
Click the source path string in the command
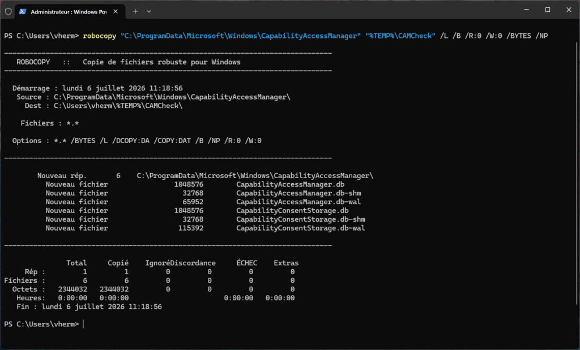pos(240,36)
